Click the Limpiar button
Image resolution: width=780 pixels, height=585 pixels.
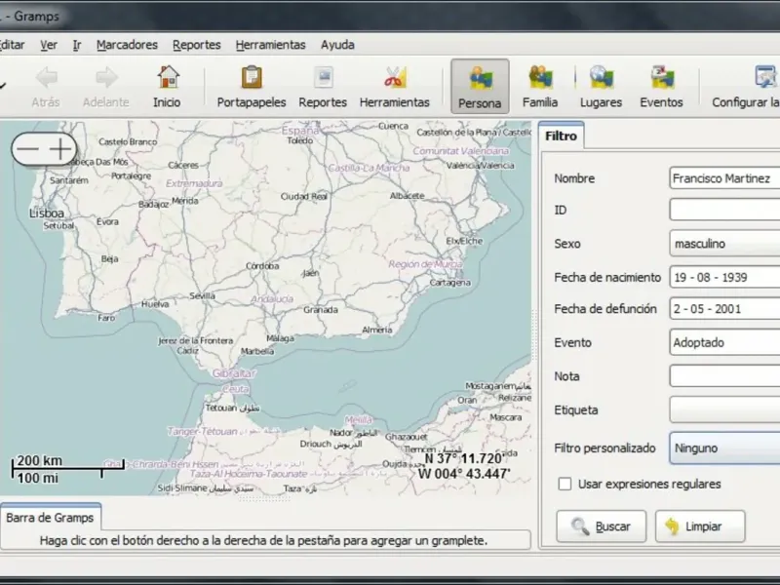coord(699,526)
